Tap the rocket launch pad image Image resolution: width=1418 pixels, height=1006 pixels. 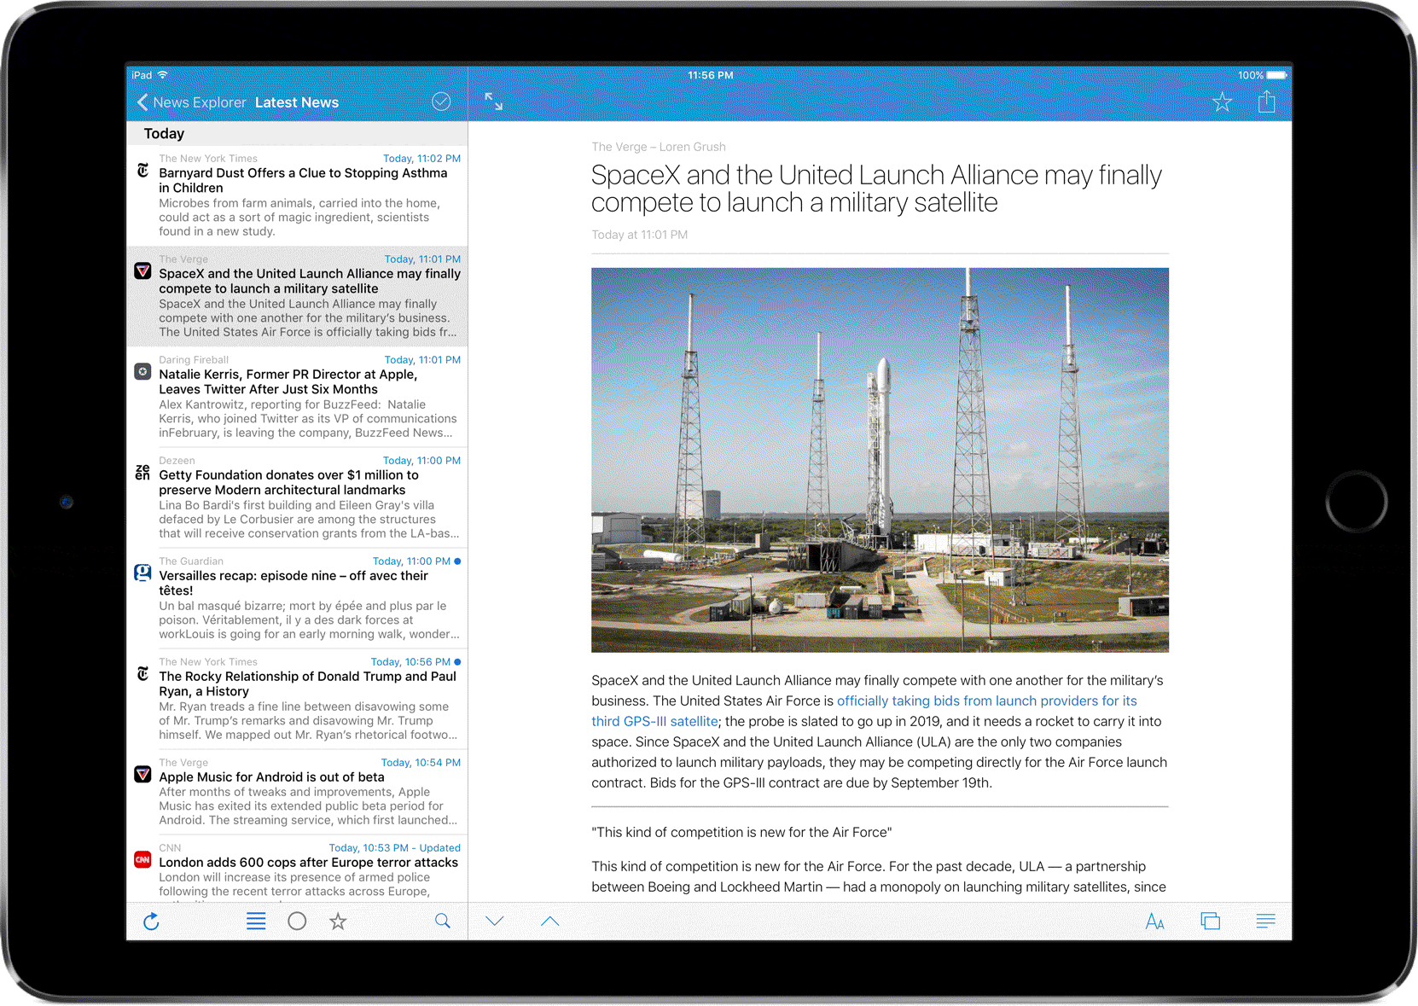pos(880,460)
